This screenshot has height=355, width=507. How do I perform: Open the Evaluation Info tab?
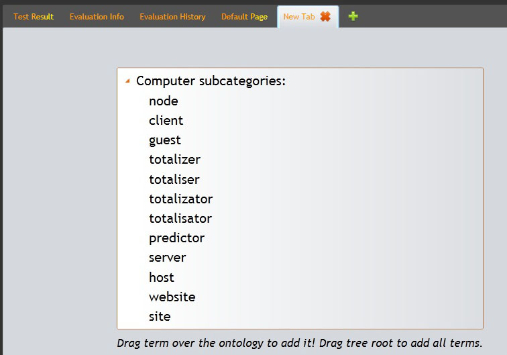pos(97,17)
